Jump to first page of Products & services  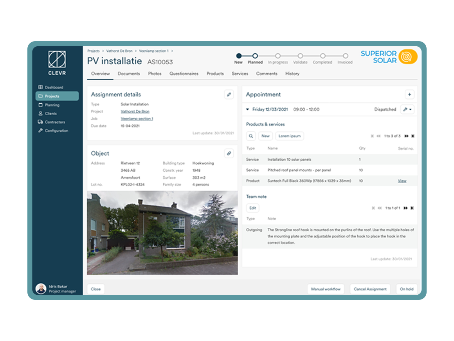coord(372,136)
